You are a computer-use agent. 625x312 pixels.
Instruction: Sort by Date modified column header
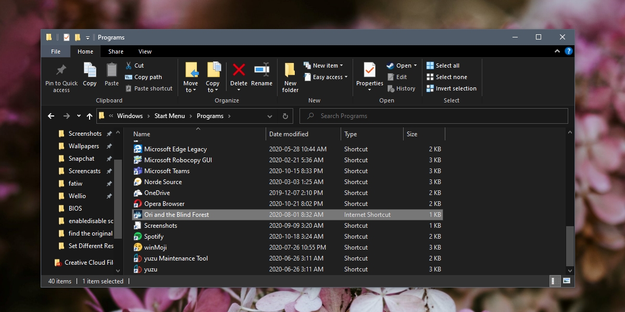[x=304, y=134]
